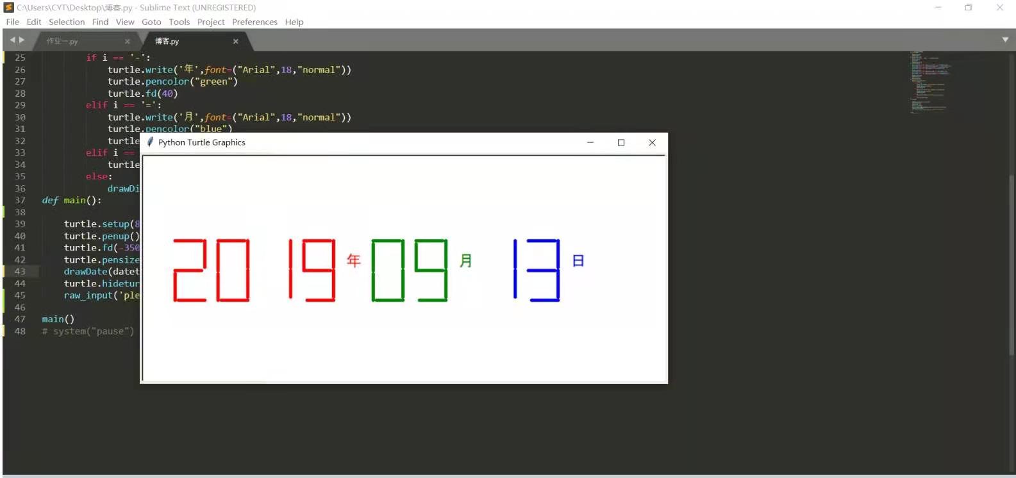1016x478 pixels.
Task: Click line number 48 in gutter
Action: tap(20, 331)
